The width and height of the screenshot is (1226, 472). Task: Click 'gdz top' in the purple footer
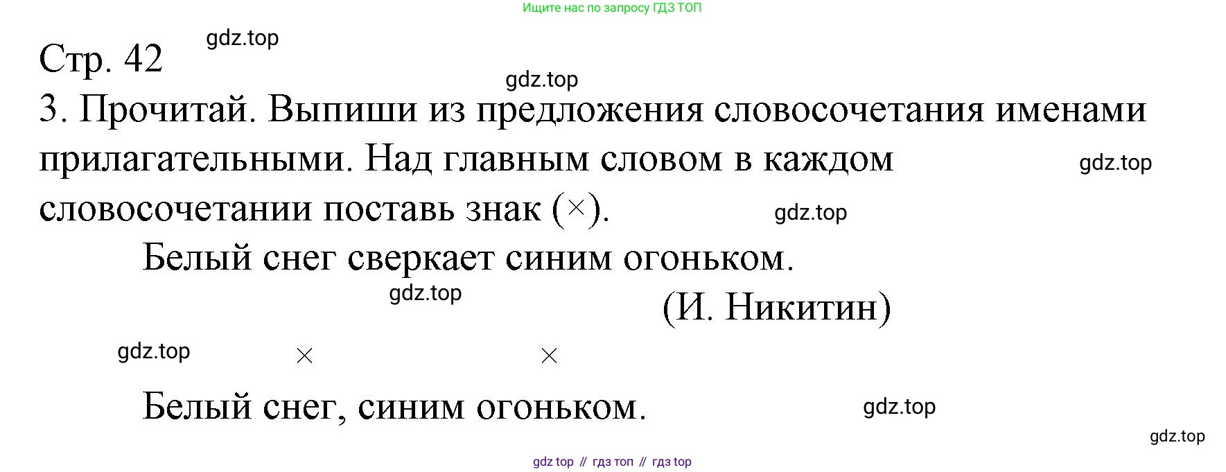click(553, 462)
